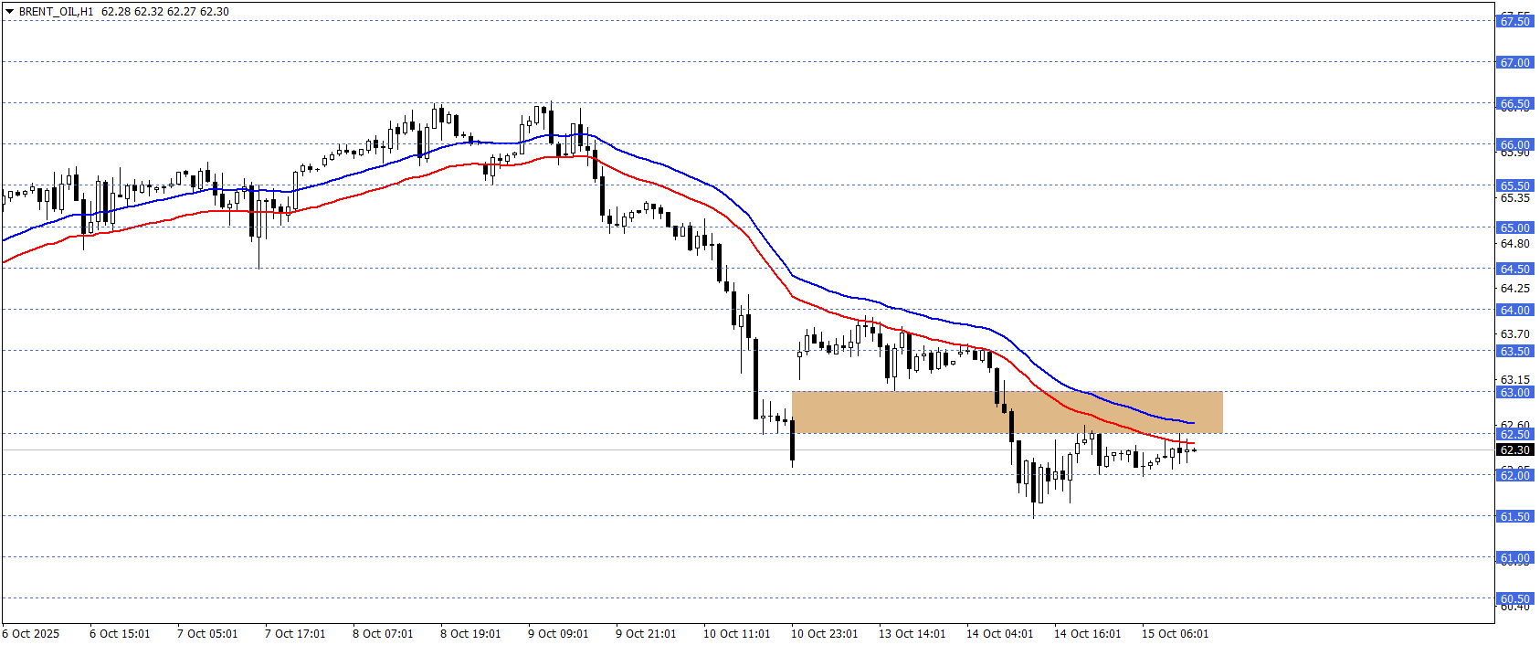Click the 67.00 horizontal line label
1540x645 pixels.
(x=1514, y=62)
